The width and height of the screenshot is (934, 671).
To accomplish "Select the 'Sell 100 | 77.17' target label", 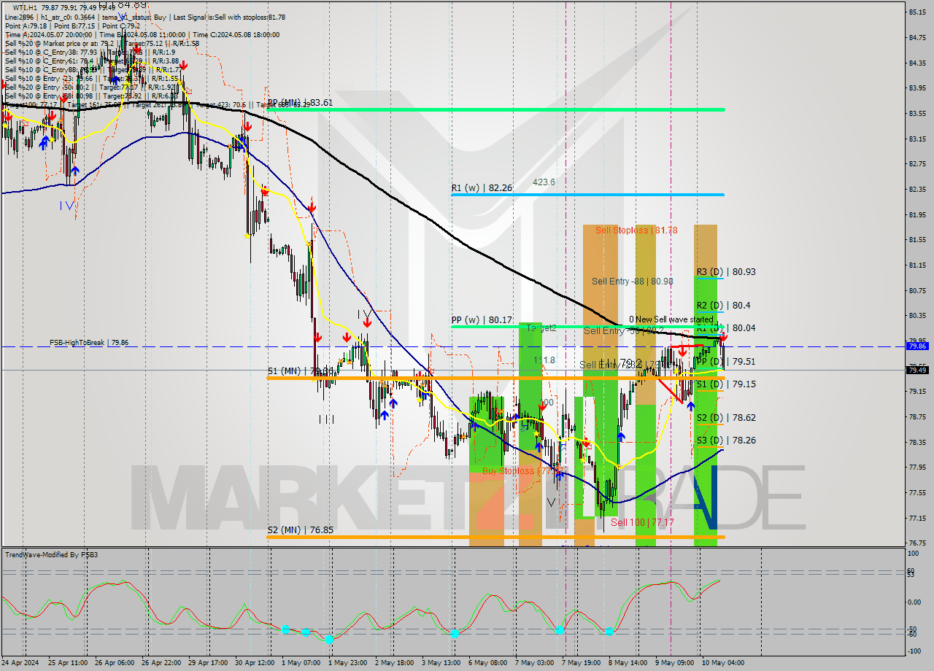I will pos(643,522).
